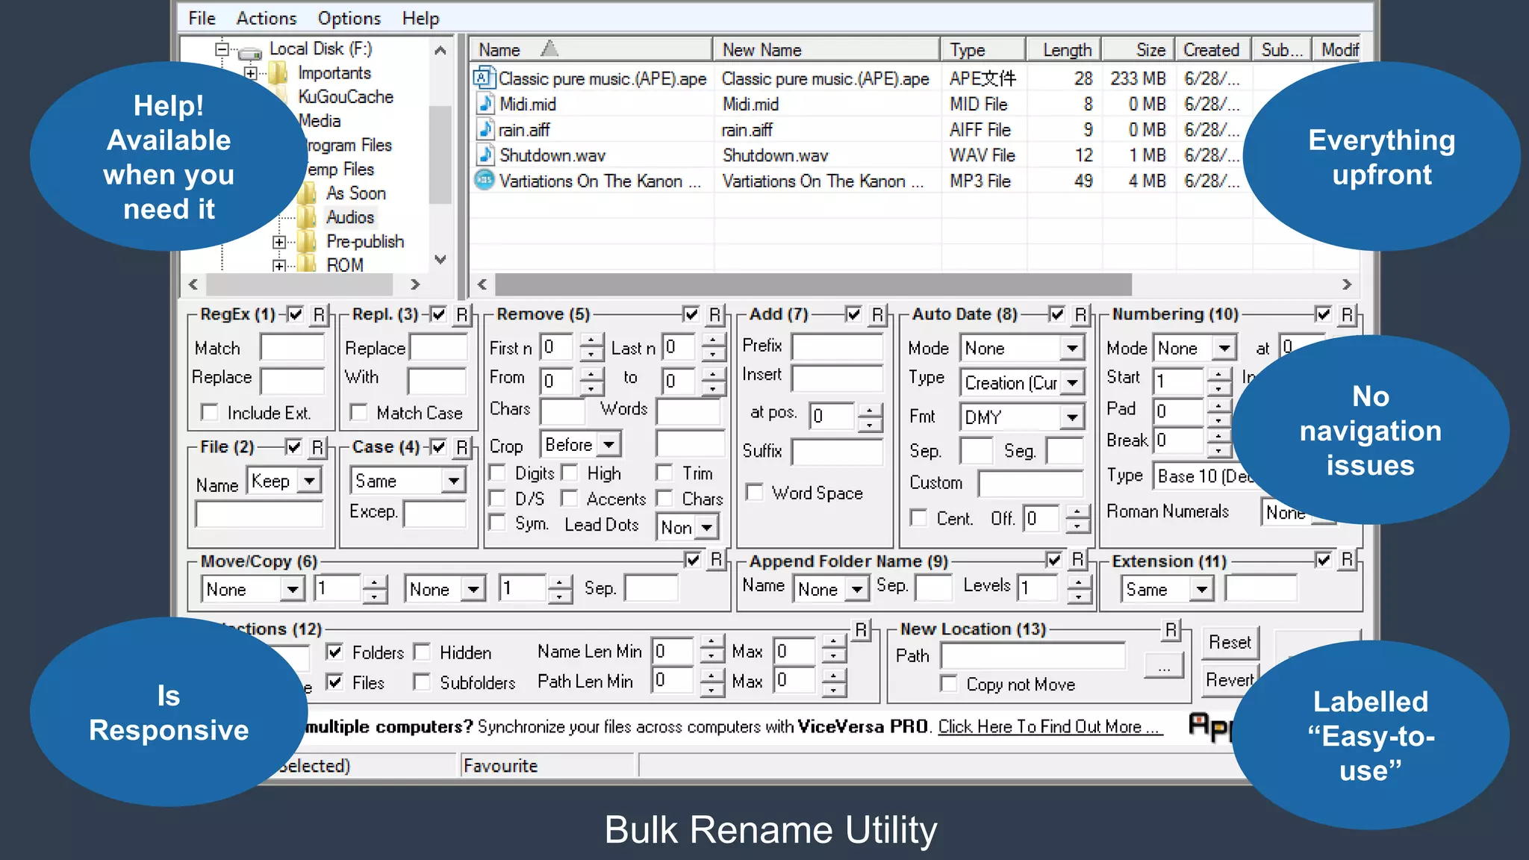
Task: Click the Audios folder icon in tree
Action: point(307,217)
